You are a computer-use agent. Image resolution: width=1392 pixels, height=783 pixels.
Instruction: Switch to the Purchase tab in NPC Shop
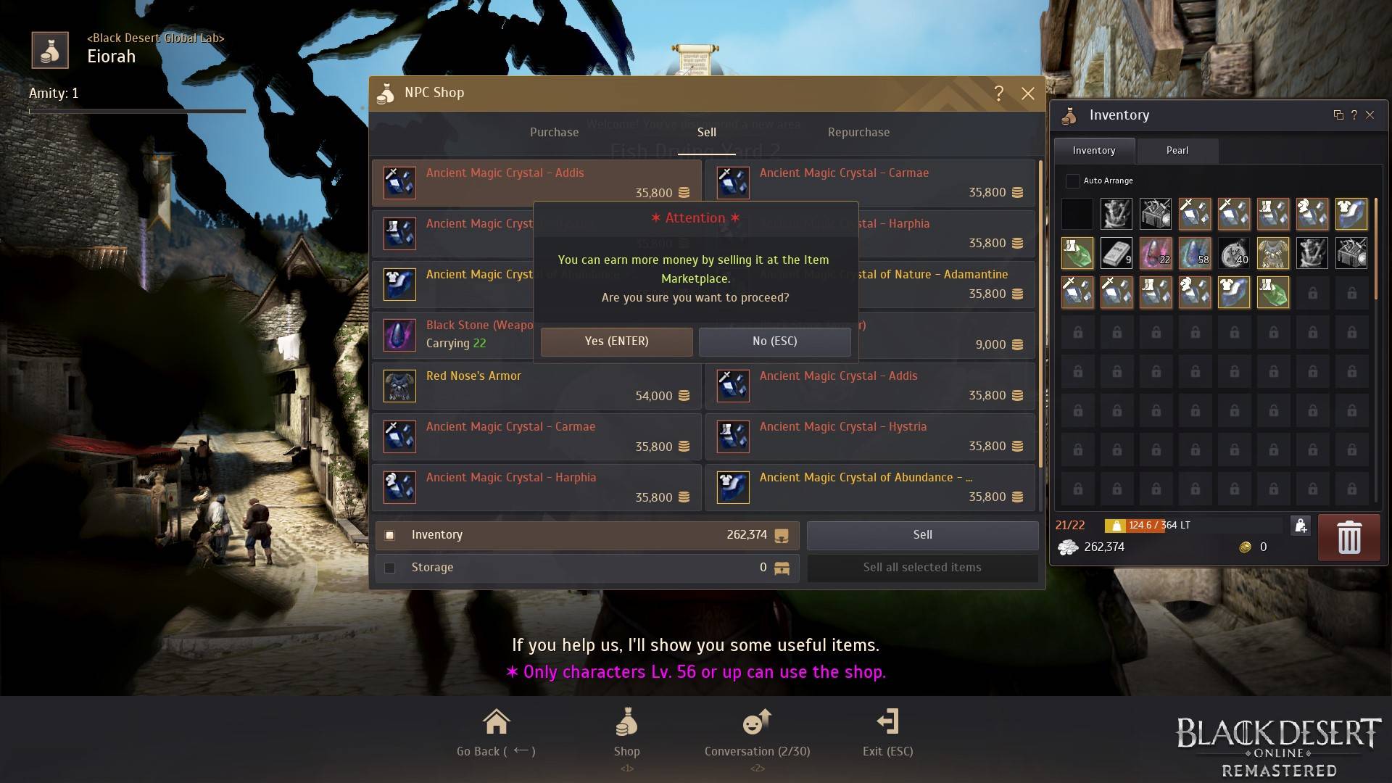554,132
